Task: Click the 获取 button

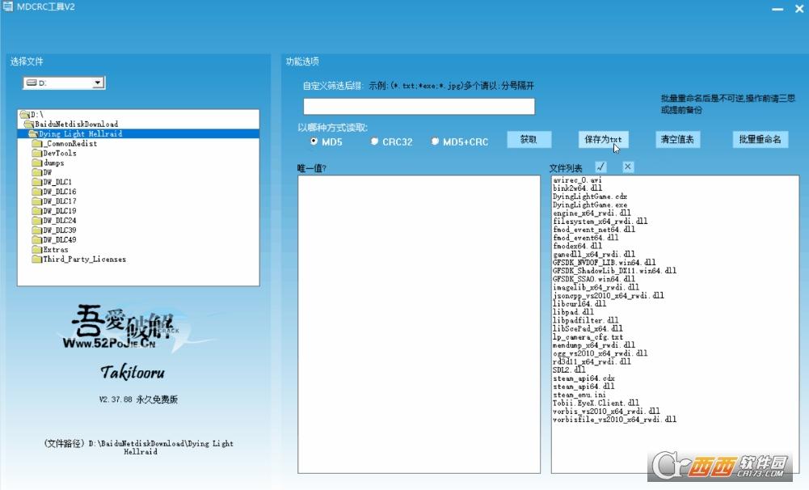Action: [529, 139]
